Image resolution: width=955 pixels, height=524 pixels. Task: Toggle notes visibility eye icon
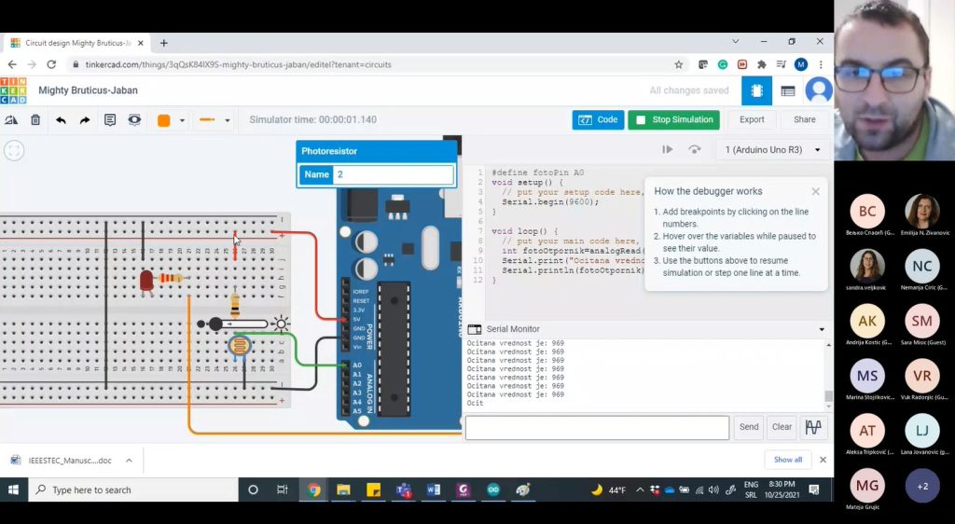tap(135, 120)
